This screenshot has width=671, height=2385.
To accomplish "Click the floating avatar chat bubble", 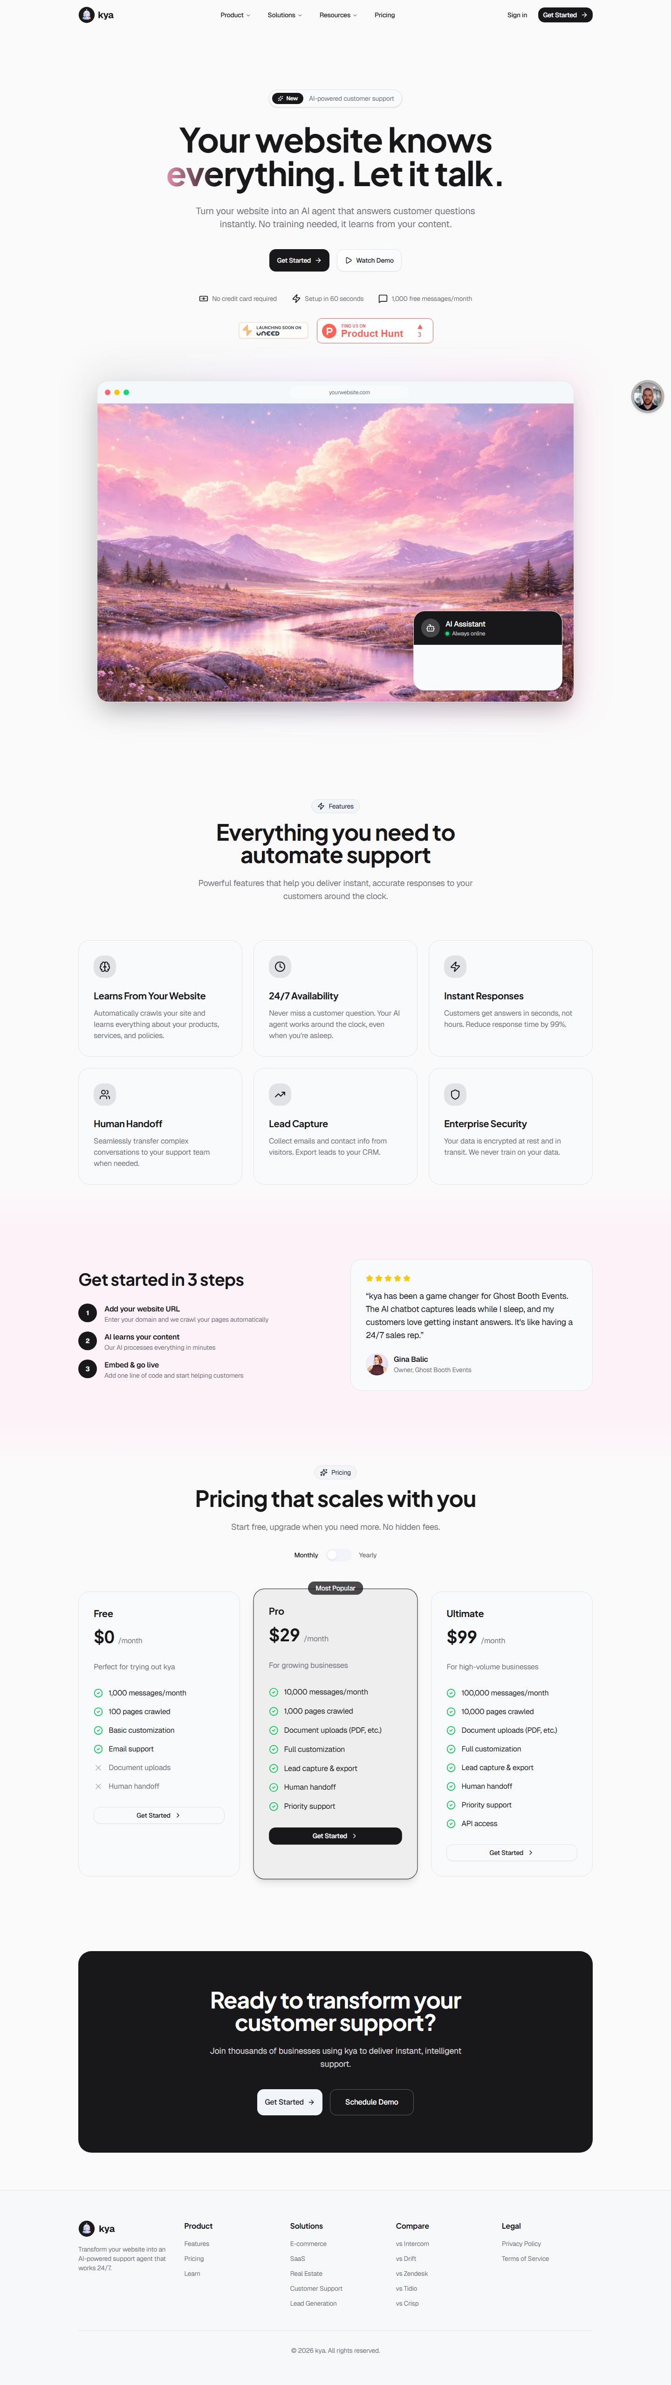I will coord(647,396).
